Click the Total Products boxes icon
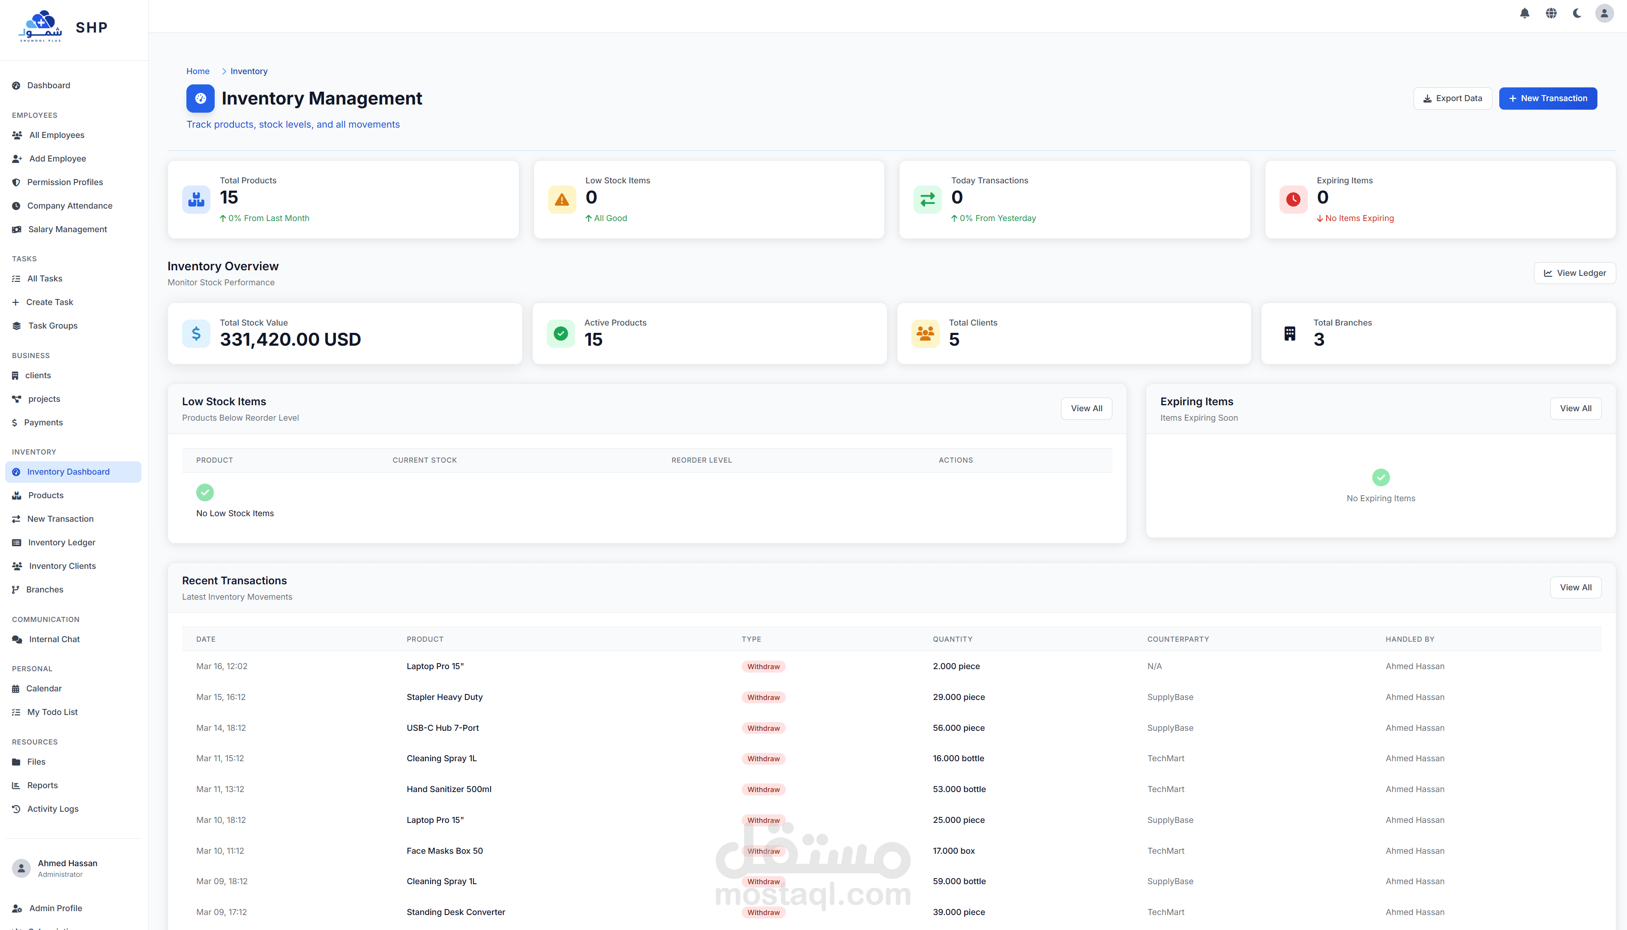Screen dimensions: 1627x930 196,200
